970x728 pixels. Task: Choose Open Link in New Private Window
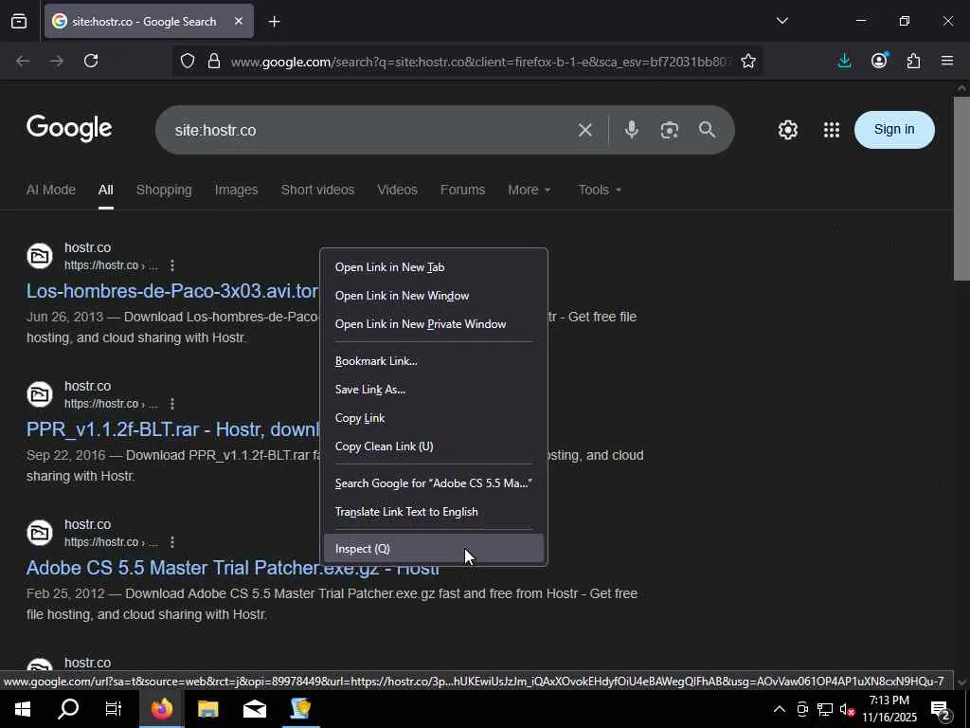(434, 324)
